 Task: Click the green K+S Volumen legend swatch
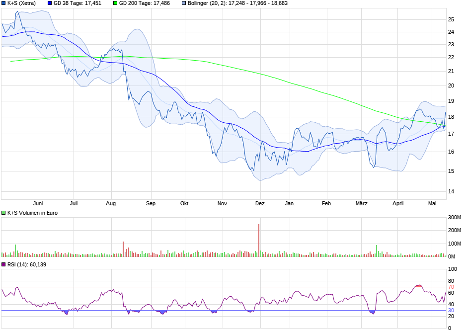3,213
